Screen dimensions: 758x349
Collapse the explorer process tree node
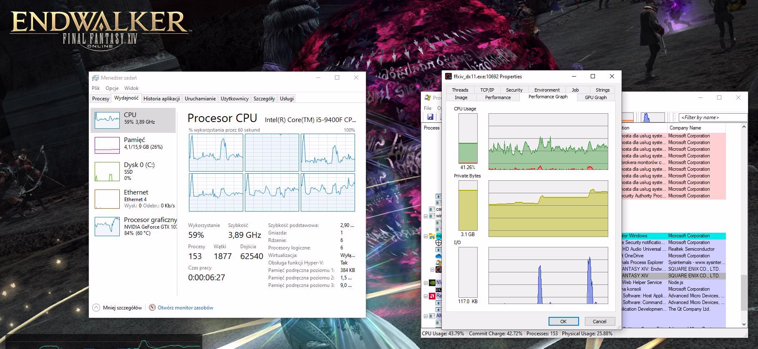pos(426,236)
